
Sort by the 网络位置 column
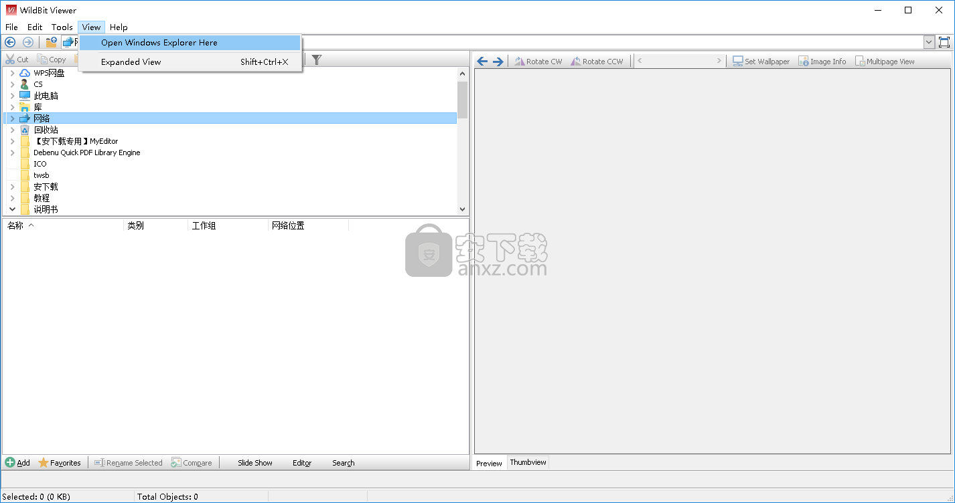click(309, 225)
